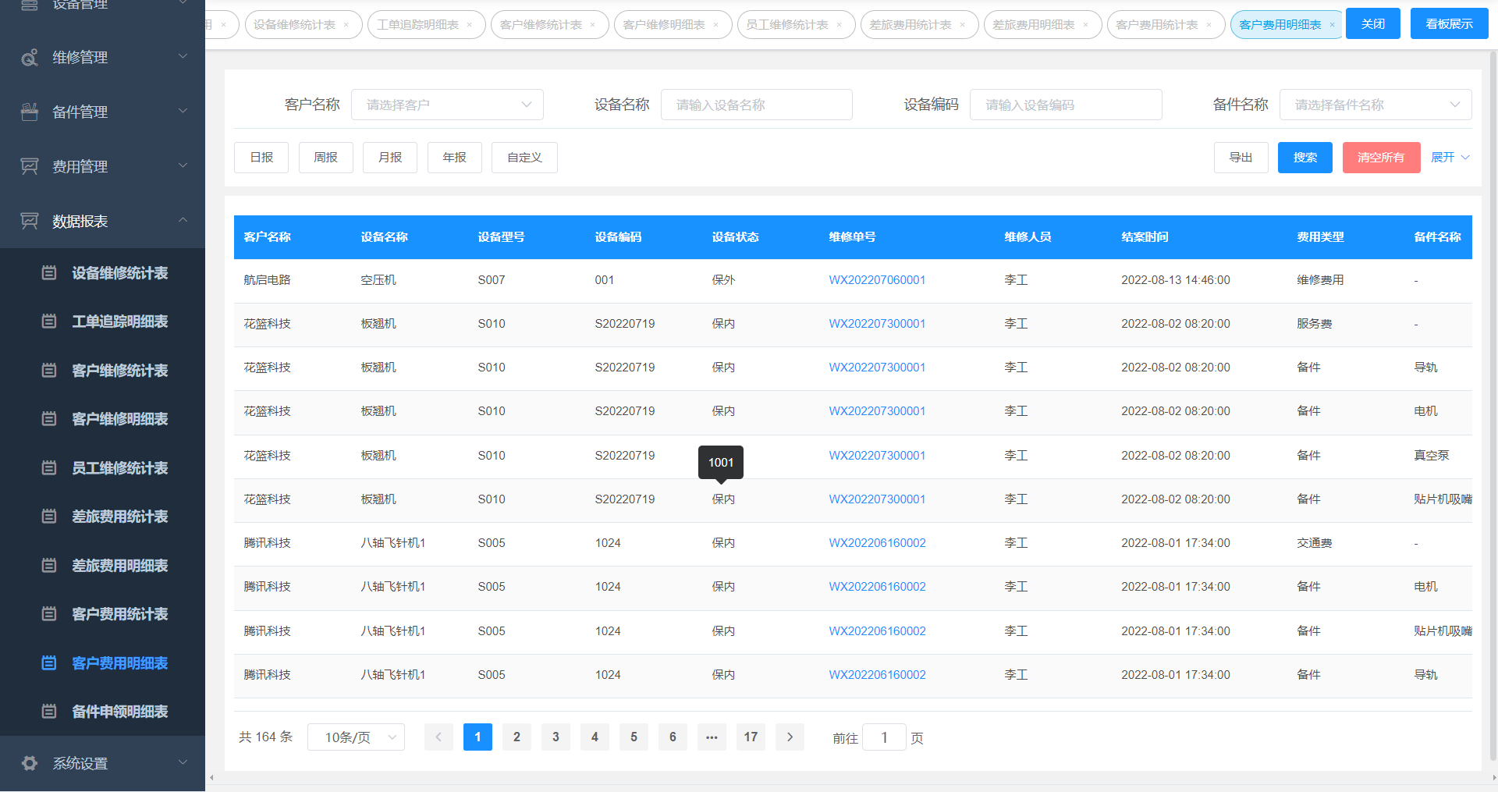Click the wrench icon beside 维修管理
Screen dimensions: 1498x792
click(30, 58)
